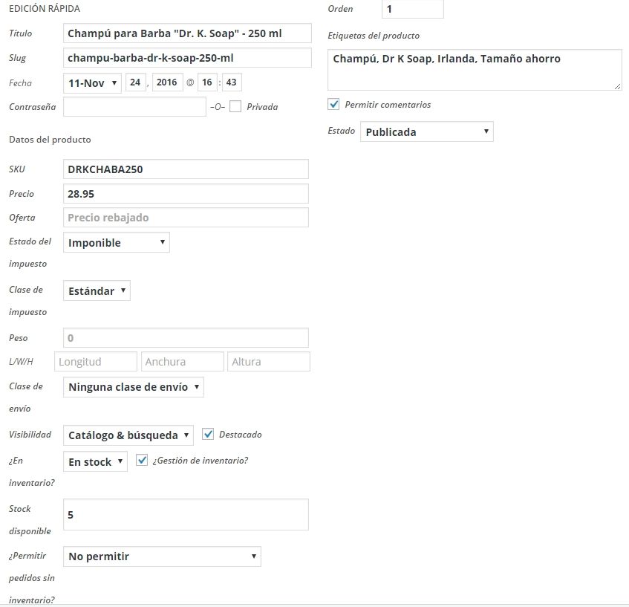This screenshot has width=629, height=607.
Task: Click the ¿Gestión de inventario? label
Action: pyautogui.click(x=201, y=461)
